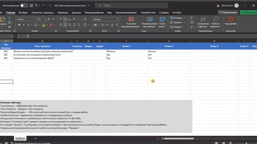257x144 pixels.
Task: Open font color dropdown arrow
Action: (x=54, y=25)
